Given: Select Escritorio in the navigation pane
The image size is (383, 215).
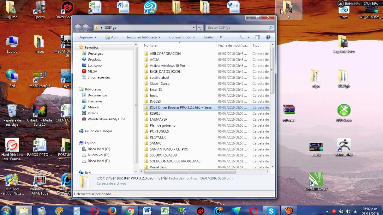Looking at the screenshot, I should click(x=95, y=65).
